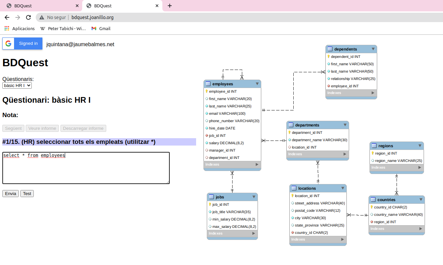
Task: Click the browser back arrow
Action: coord(7,17)
